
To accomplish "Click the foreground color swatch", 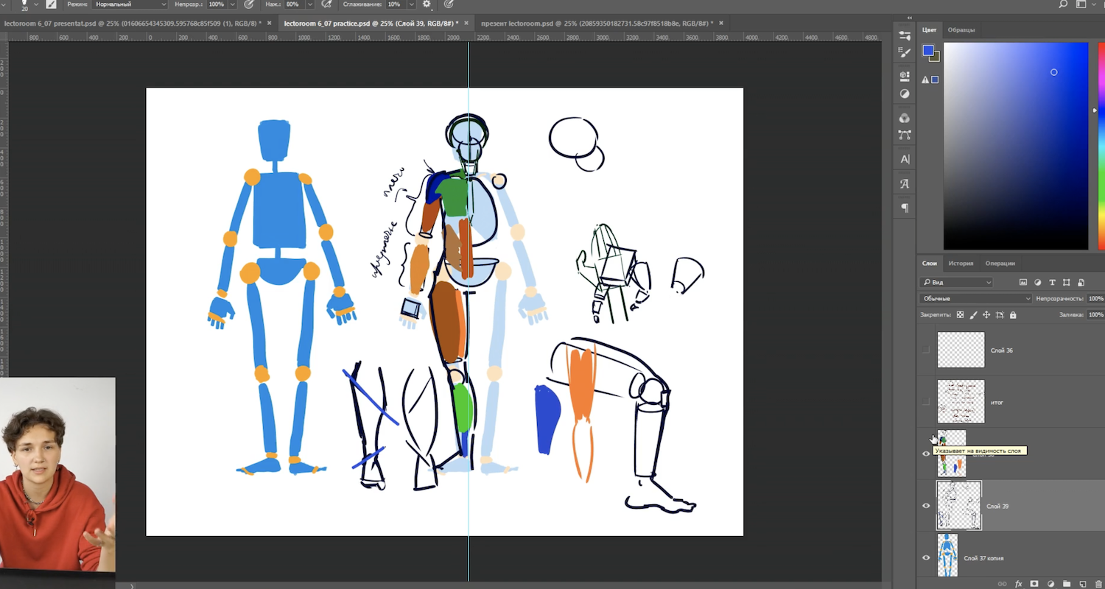I will coord(927,51).
